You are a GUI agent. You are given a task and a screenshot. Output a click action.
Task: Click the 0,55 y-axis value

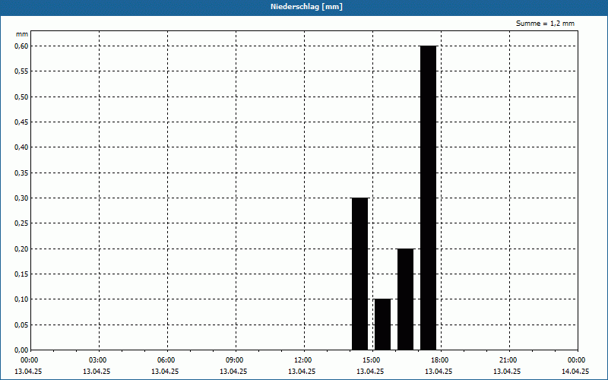click(21, 71)
